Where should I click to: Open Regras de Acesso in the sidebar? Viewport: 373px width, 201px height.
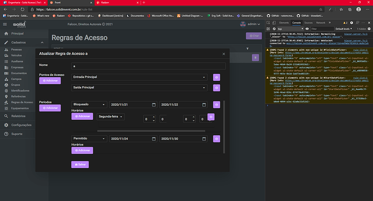pyautogui.click(x=22, y=102)
